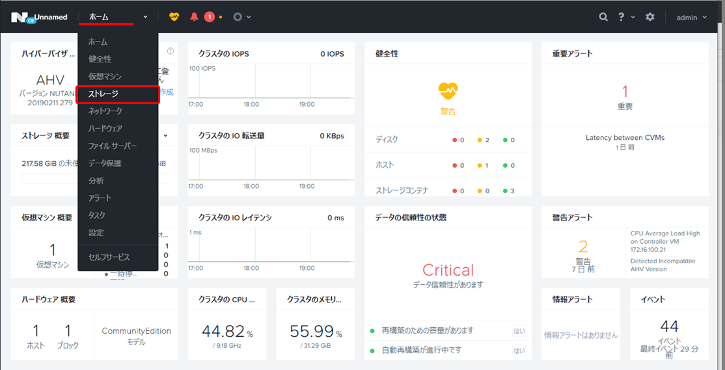The width and height of the screenshot is (725, 370).
Task: Click the 44.82% CPU usage value
Action: tap(227, 331)
